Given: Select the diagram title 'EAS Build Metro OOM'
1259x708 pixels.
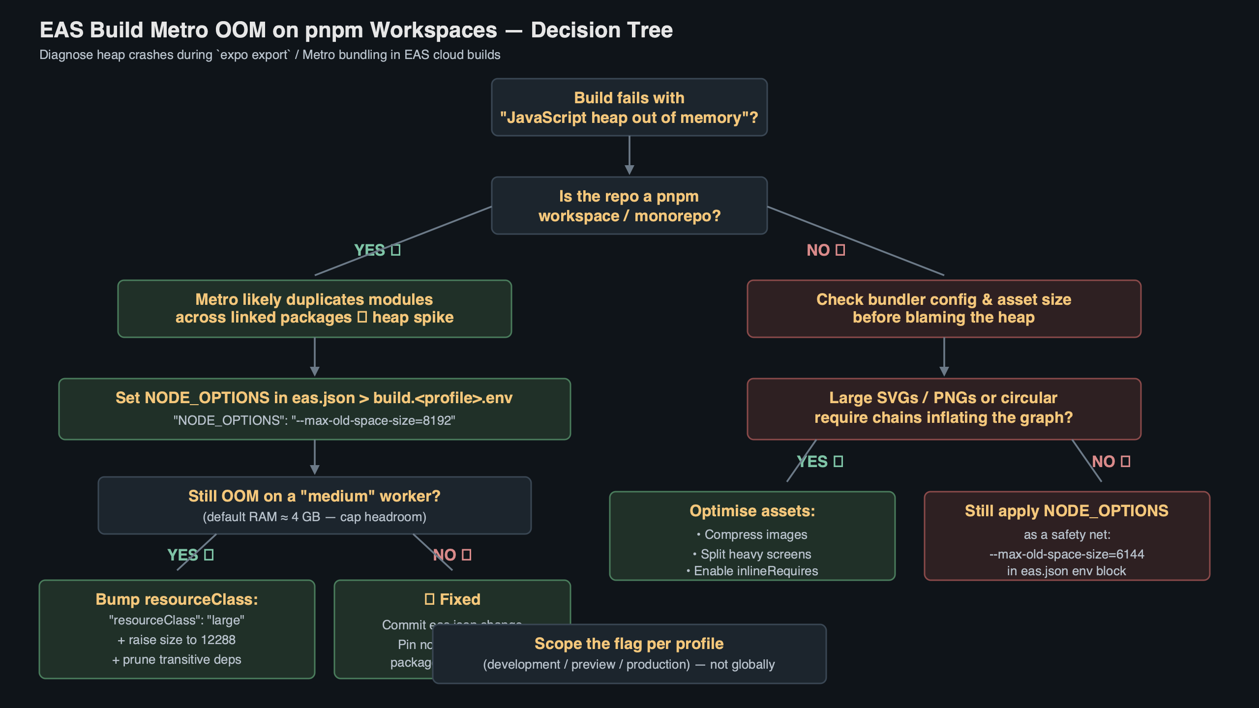Looking at the screenshot, I should coord(356,30).
